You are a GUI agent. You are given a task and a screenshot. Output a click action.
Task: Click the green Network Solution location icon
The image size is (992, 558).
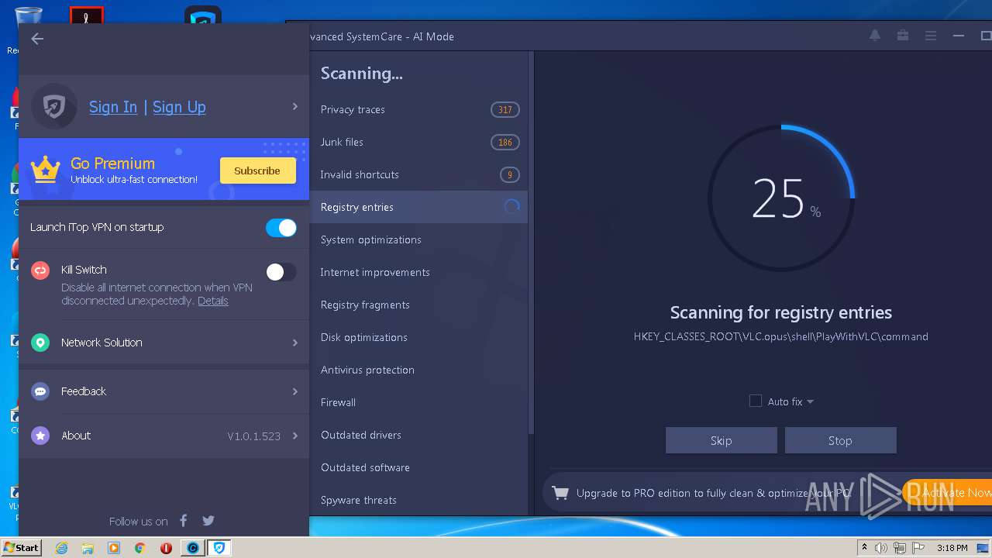pyautogui.click(x=40, y=343)
